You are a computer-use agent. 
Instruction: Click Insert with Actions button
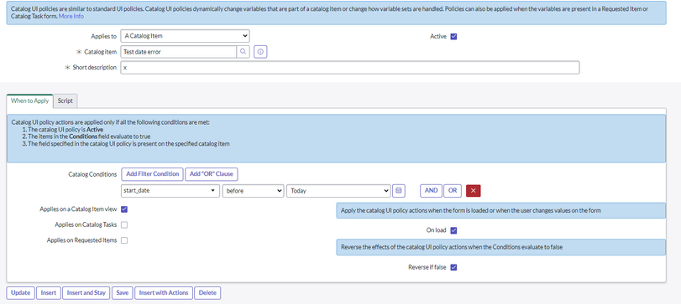point(164,293)
